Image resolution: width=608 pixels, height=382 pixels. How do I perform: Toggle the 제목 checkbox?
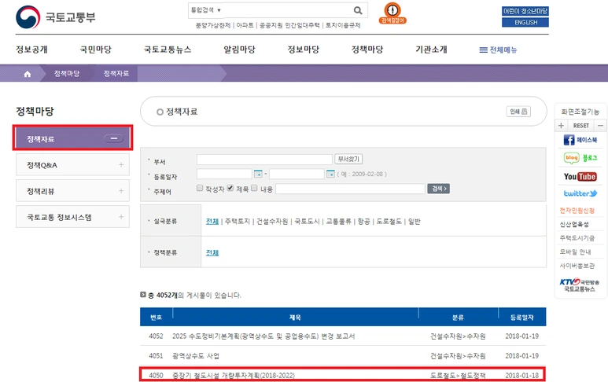pos(230,188)
